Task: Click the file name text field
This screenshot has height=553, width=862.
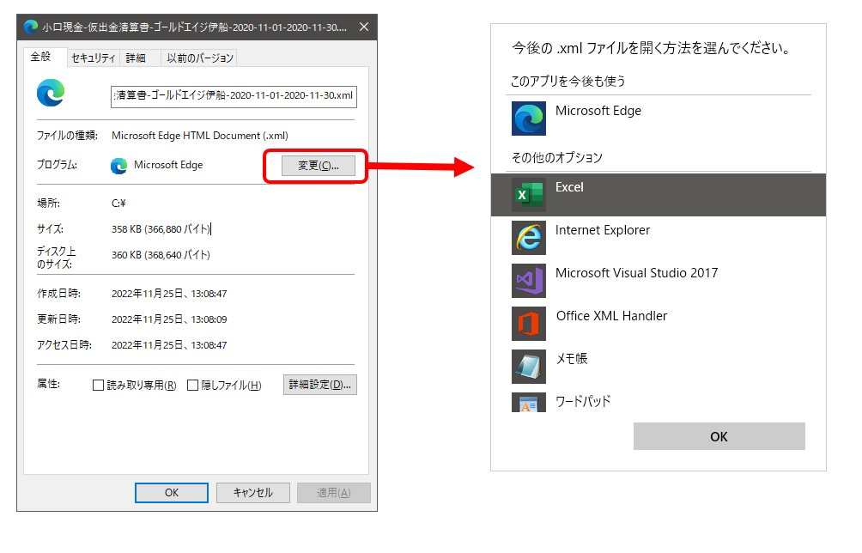Action: pos(234,95)
